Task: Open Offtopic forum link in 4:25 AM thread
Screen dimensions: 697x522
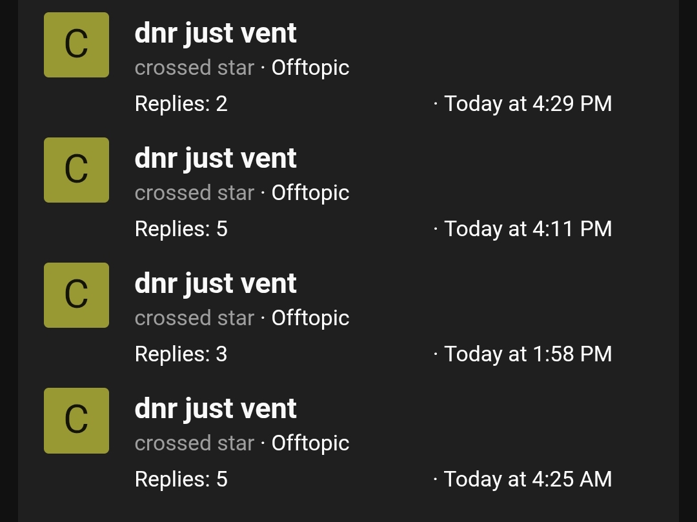Action: 310,444
